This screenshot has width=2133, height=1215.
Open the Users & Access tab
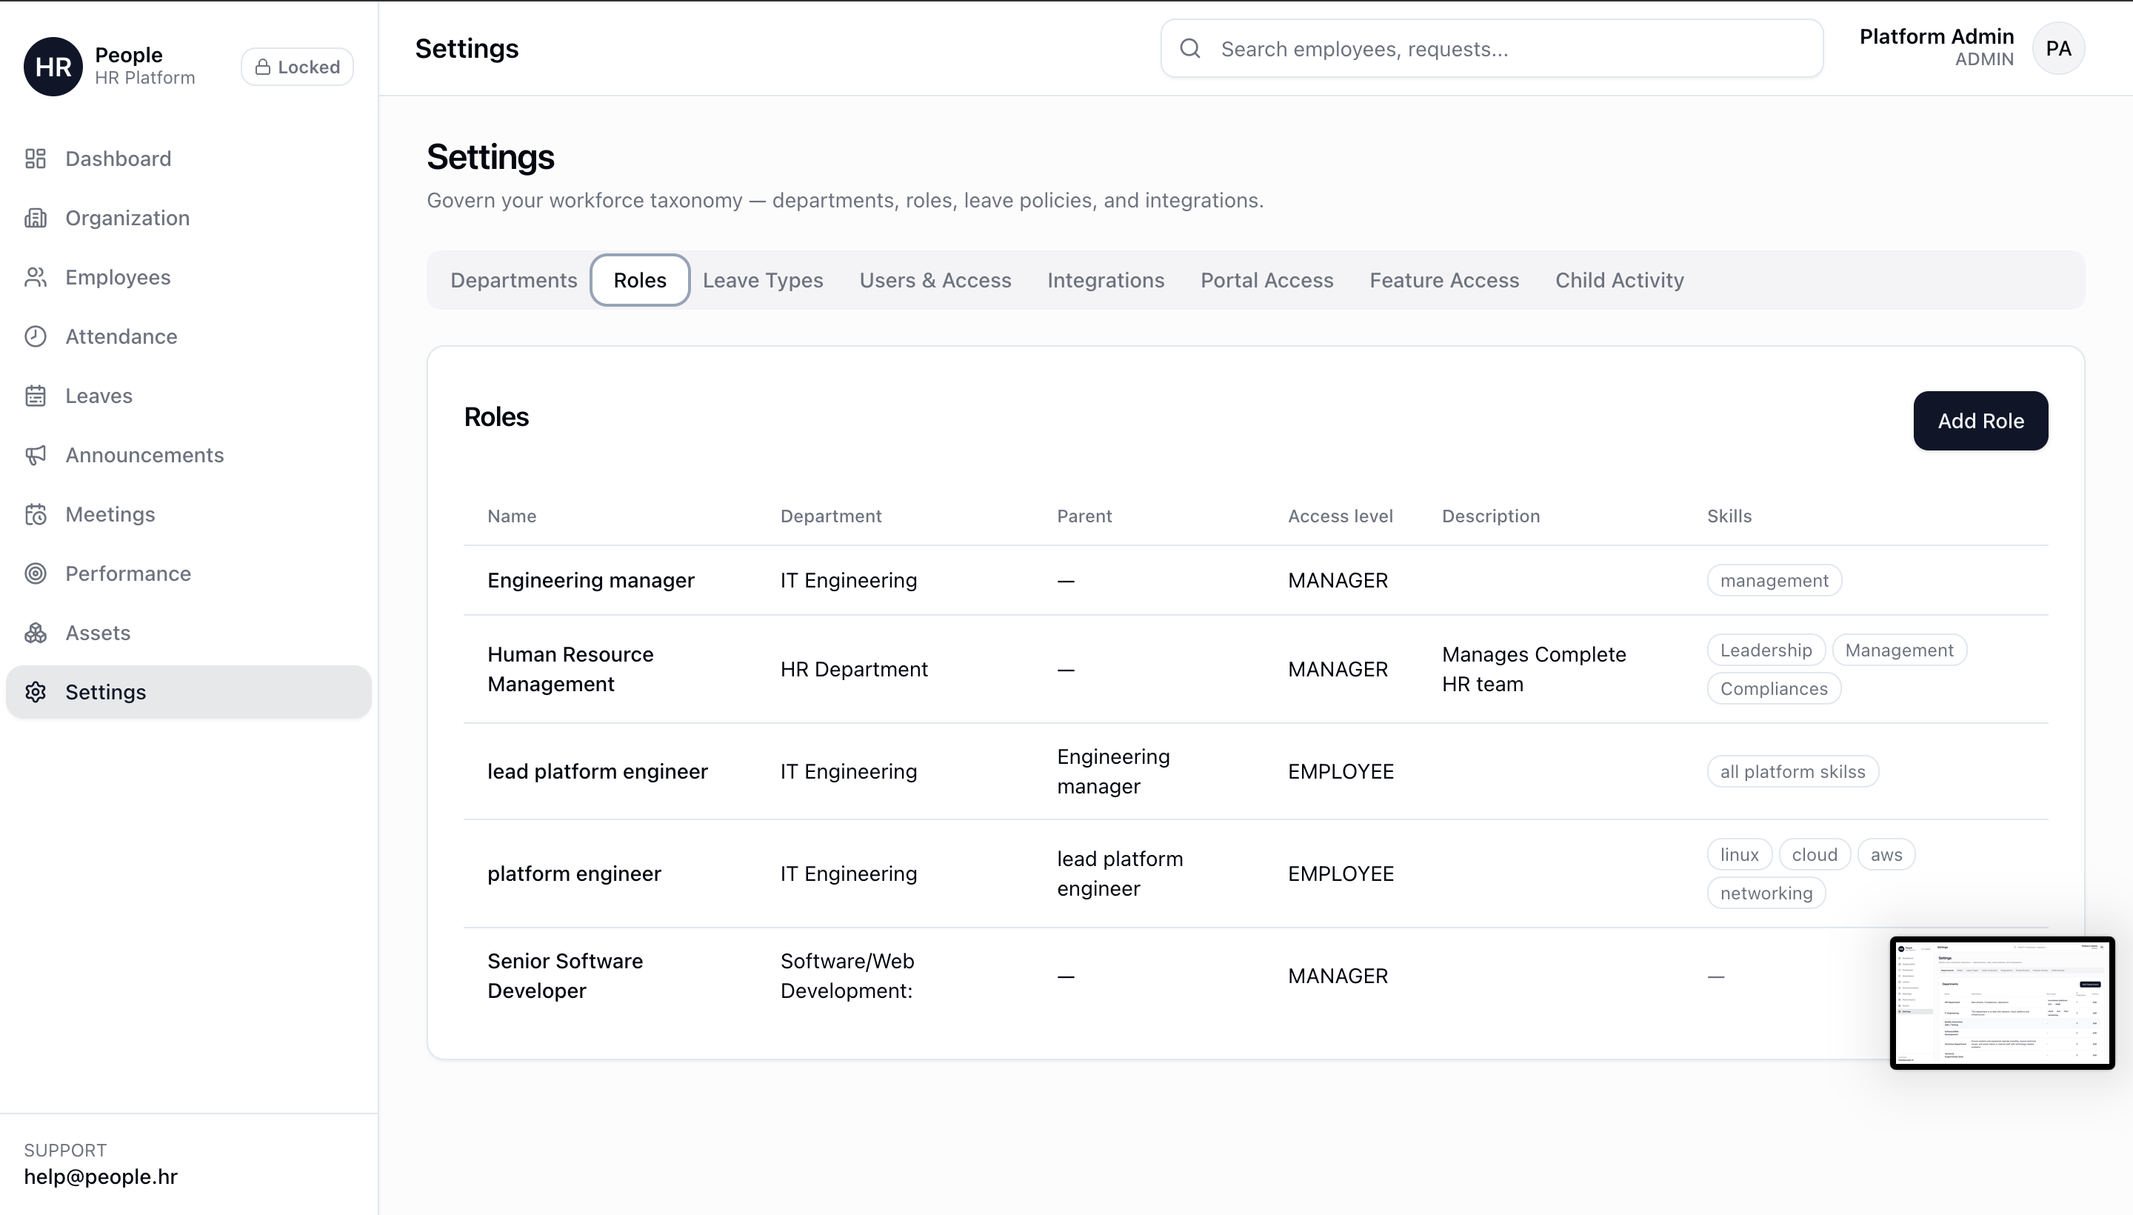click(935, 280)
